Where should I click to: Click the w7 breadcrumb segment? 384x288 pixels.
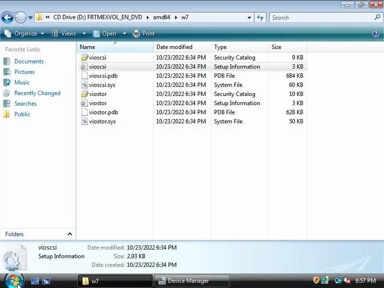[x=185, y=17]
